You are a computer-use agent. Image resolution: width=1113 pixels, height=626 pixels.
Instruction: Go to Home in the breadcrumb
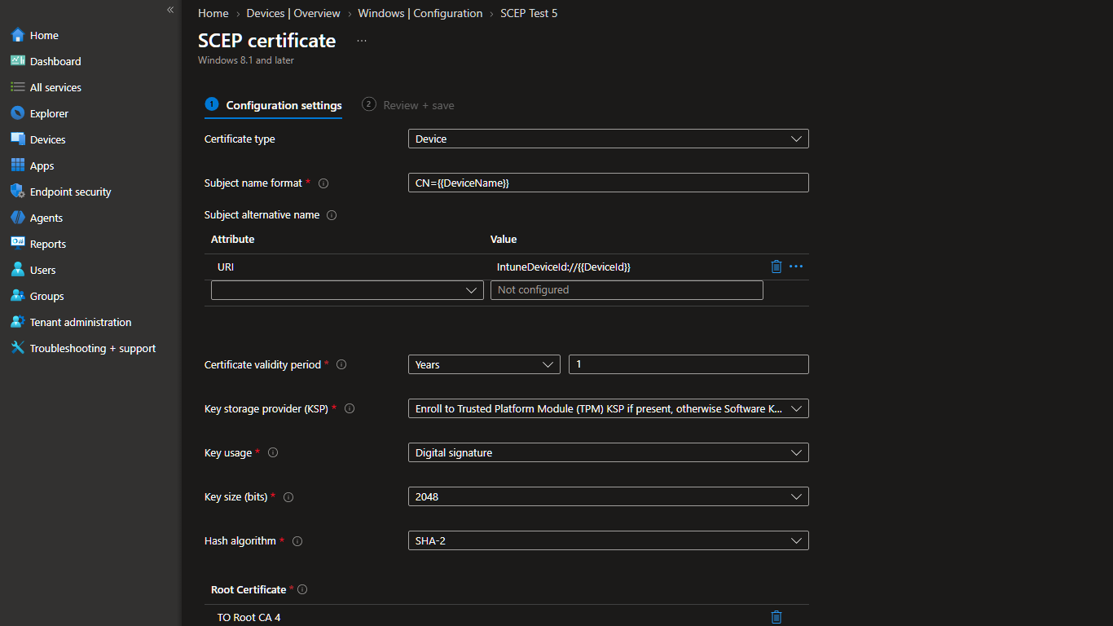pos(213,13)
